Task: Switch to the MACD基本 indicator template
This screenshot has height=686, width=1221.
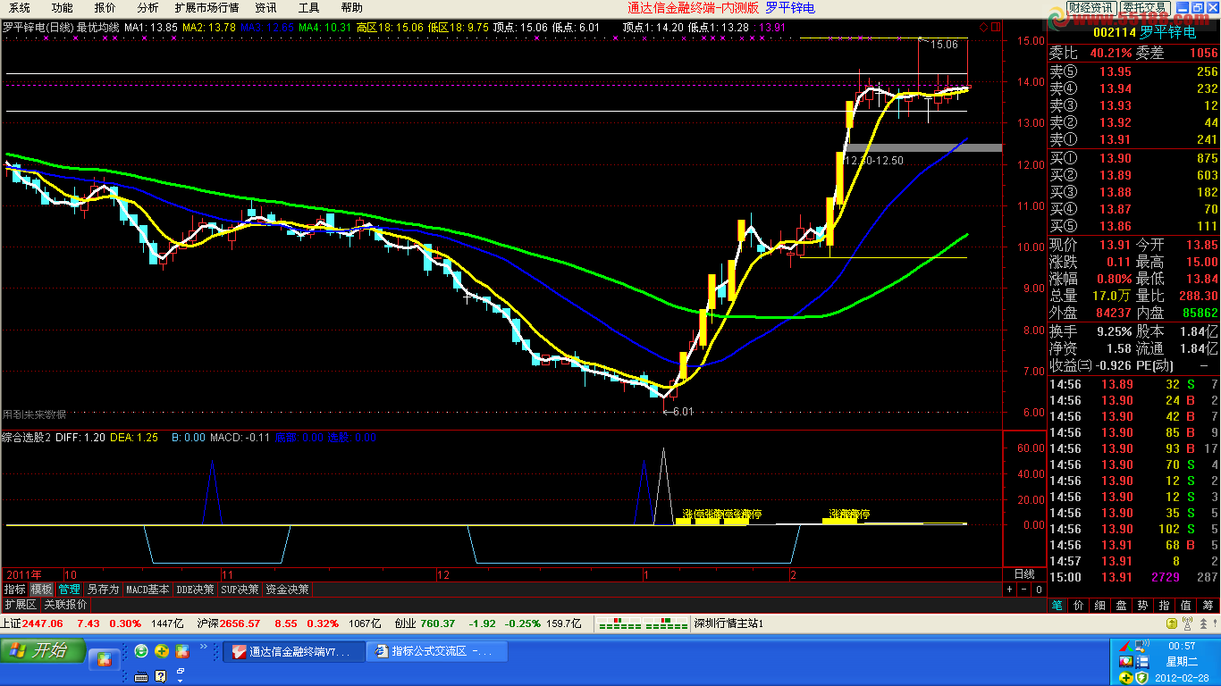Action: tap(147, 590)
